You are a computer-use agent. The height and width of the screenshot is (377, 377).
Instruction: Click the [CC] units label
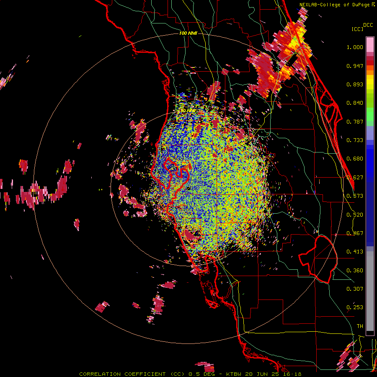(357, 29)
